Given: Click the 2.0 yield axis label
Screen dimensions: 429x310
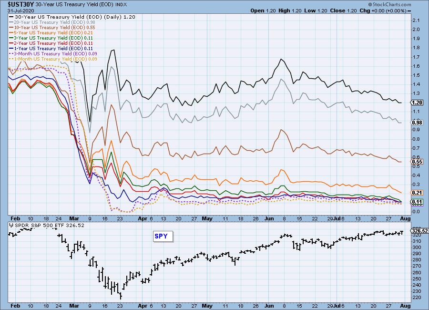Looking at the screenshot, I should (x=416, y=29).
